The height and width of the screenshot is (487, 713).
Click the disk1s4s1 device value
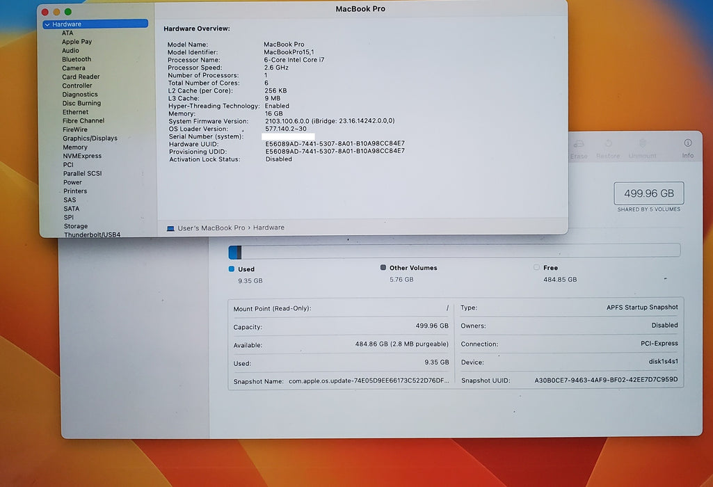pos(664,362)
